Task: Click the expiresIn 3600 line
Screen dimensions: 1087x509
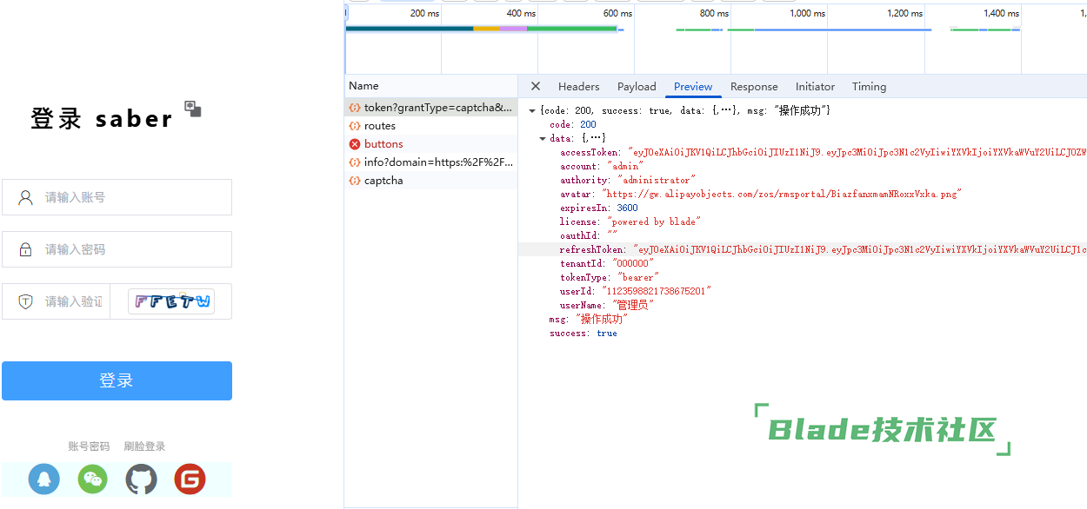Action: click(x=599, y=208)
